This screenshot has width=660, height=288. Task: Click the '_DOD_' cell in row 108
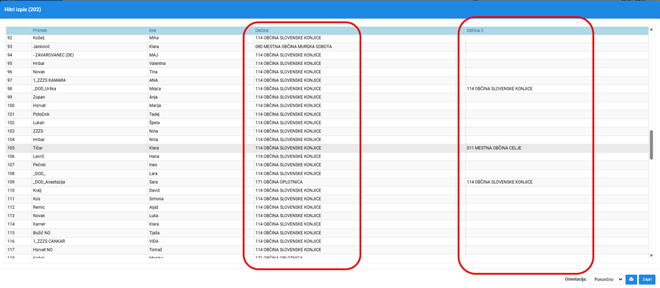pyautogui.click(x=39, y=173)
